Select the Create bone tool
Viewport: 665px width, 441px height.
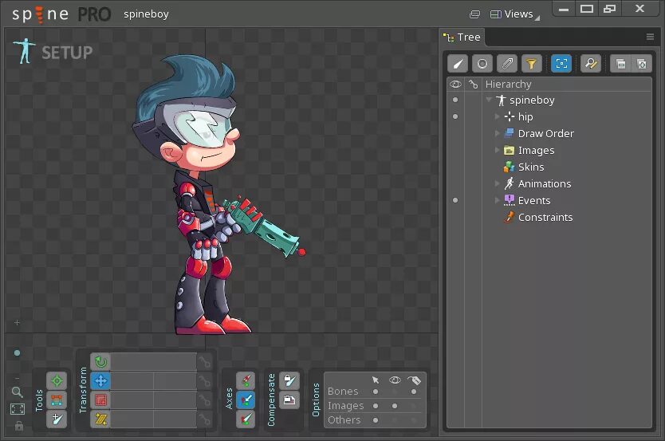tap(57, 419)
